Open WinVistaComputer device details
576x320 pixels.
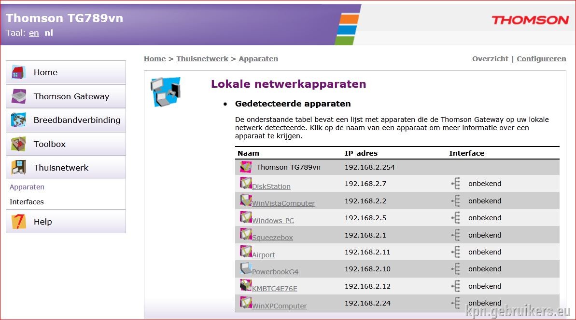tap(283, 203)
